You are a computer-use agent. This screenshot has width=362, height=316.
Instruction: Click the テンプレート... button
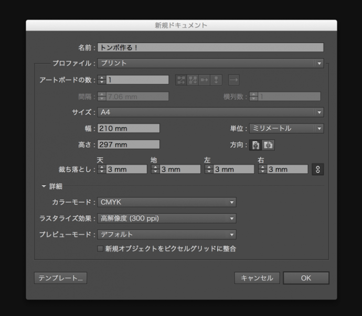[x=60, y=278]
